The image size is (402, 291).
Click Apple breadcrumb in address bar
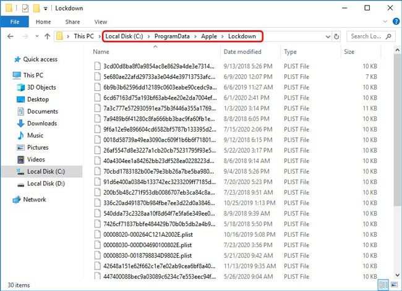point(209,36)
